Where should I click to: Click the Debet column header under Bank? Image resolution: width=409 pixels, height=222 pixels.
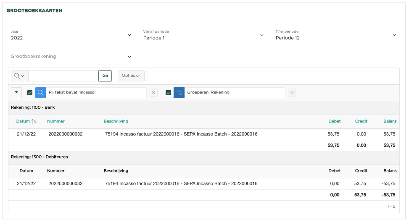[x=334, y=121]
